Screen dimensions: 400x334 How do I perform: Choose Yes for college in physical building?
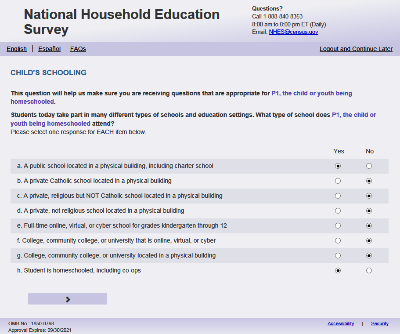tap(338, 256)
